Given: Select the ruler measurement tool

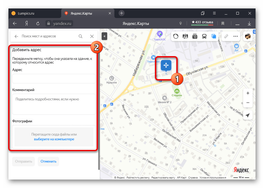Looking at the screenshot, I should point(226,36).
